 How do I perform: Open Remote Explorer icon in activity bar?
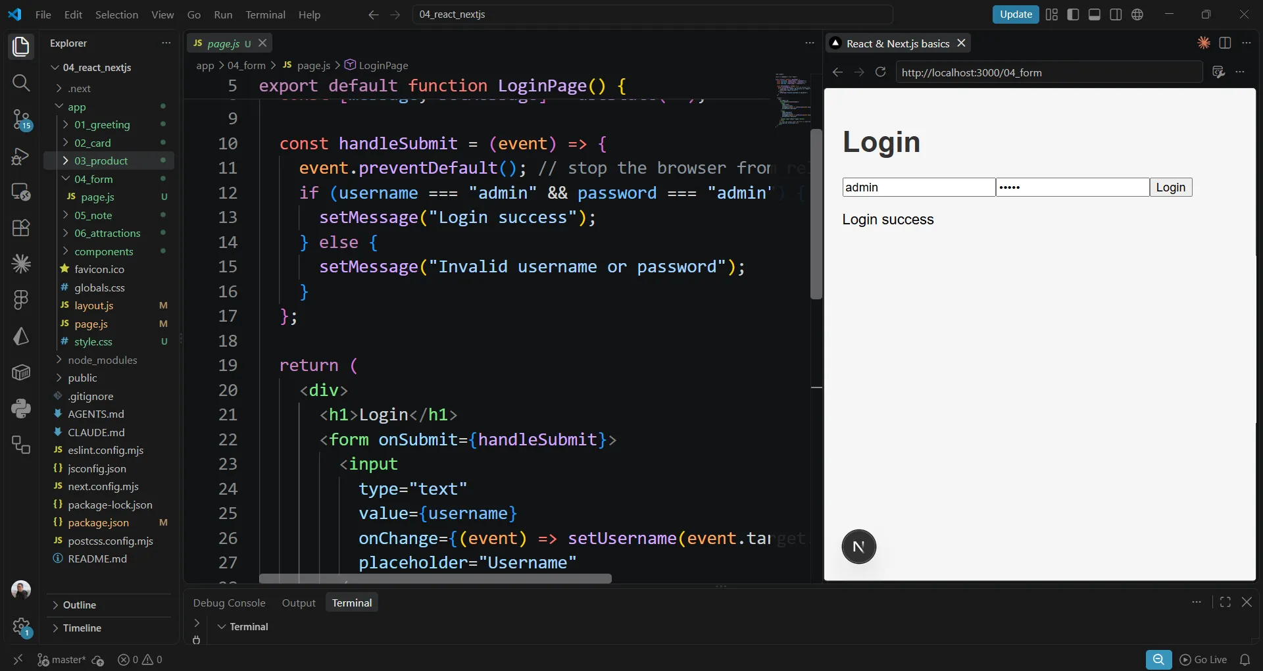tap(21, 192)
